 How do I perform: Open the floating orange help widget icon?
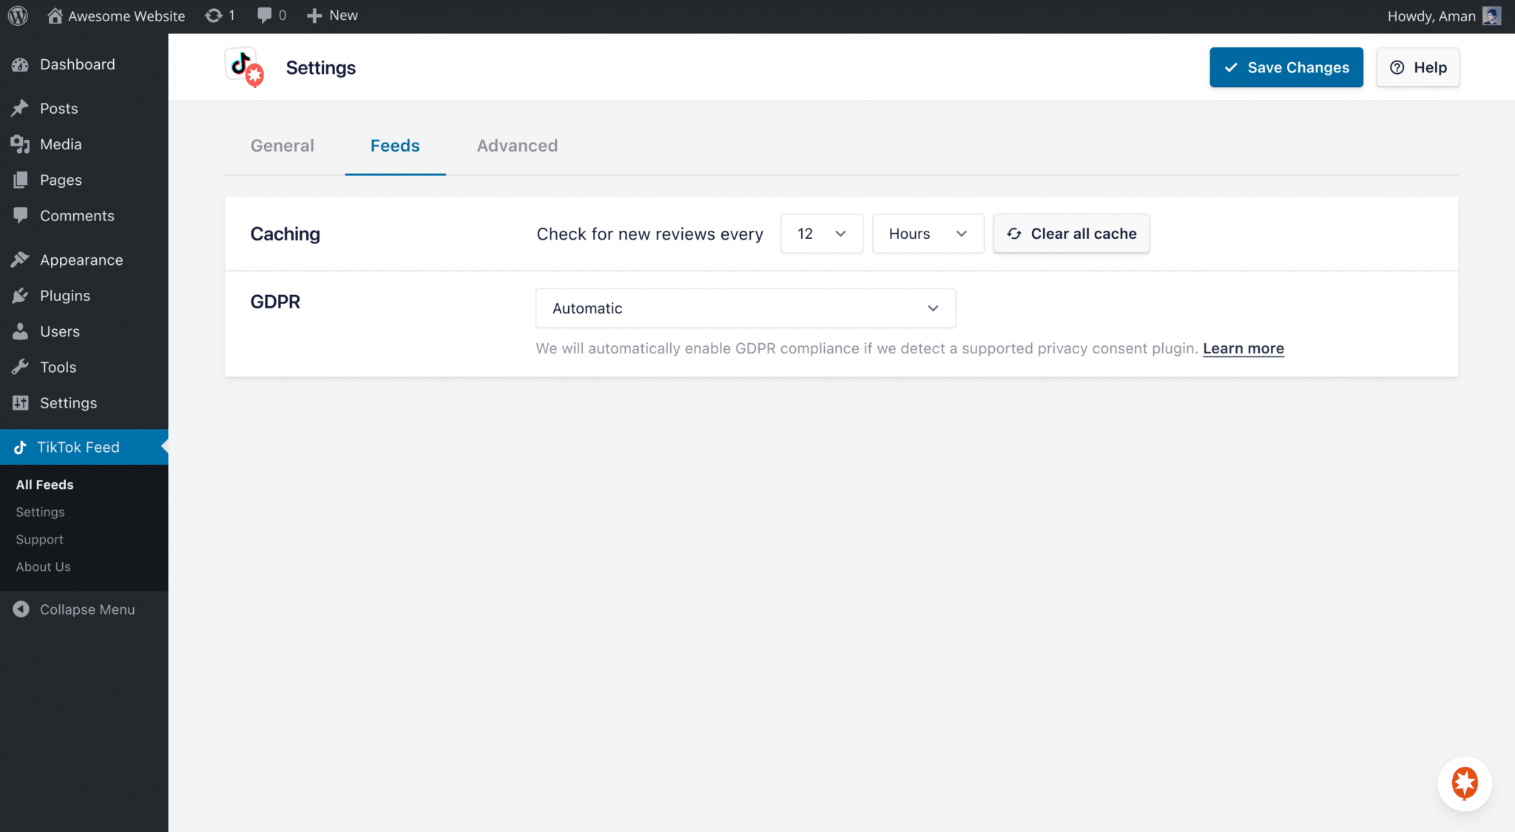click(x=1464, y=783)
